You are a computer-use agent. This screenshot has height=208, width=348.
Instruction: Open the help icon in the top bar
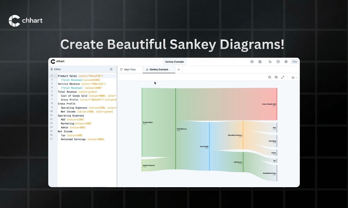[278, 62]
